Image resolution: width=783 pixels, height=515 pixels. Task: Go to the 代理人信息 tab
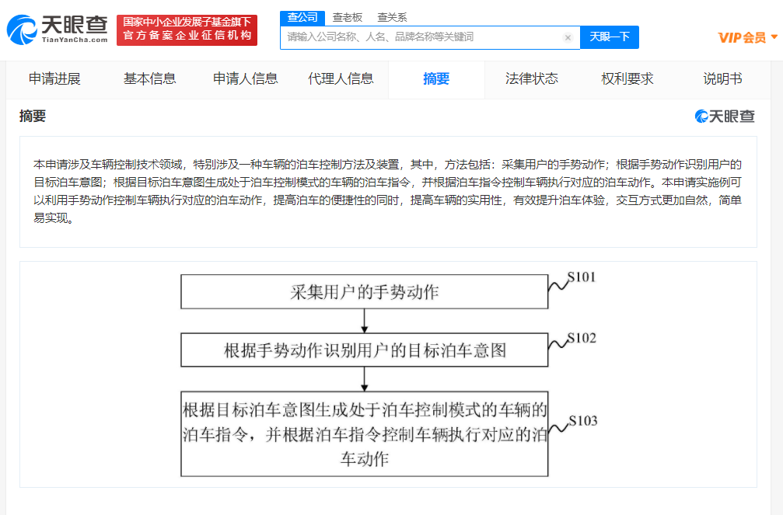(x=341, y=79)
